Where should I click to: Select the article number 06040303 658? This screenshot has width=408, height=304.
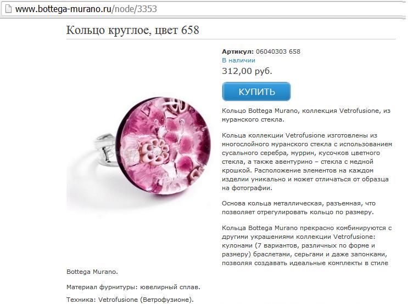point(278,51)
